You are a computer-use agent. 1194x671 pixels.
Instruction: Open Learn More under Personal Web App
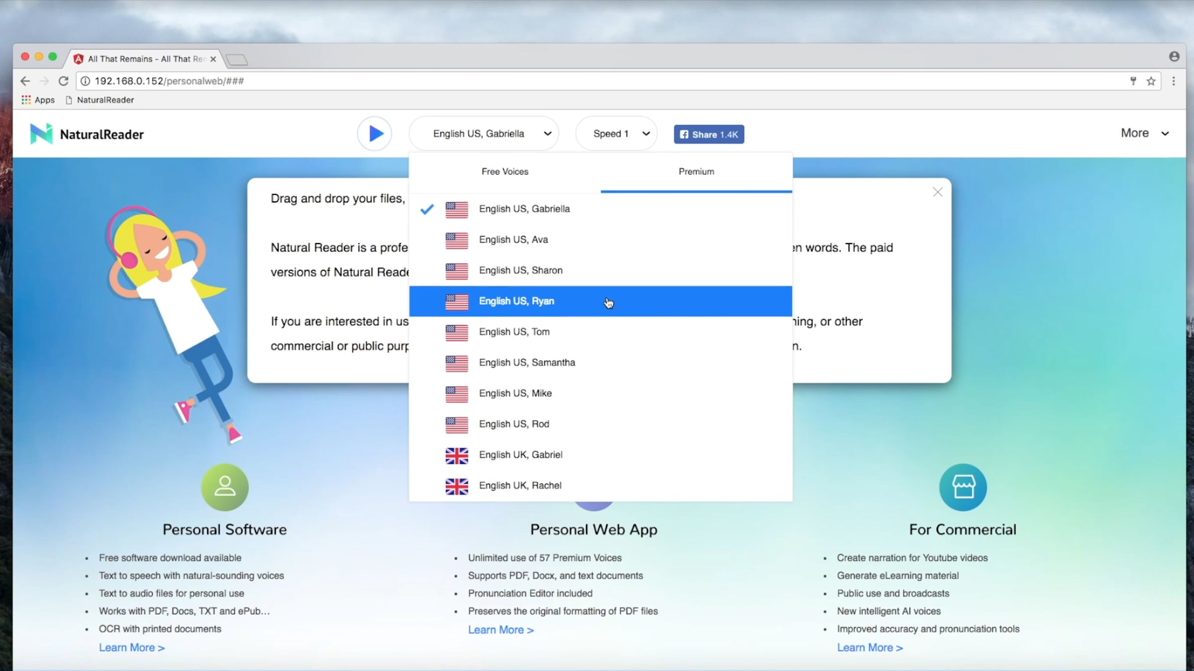[x=501, y=630]
